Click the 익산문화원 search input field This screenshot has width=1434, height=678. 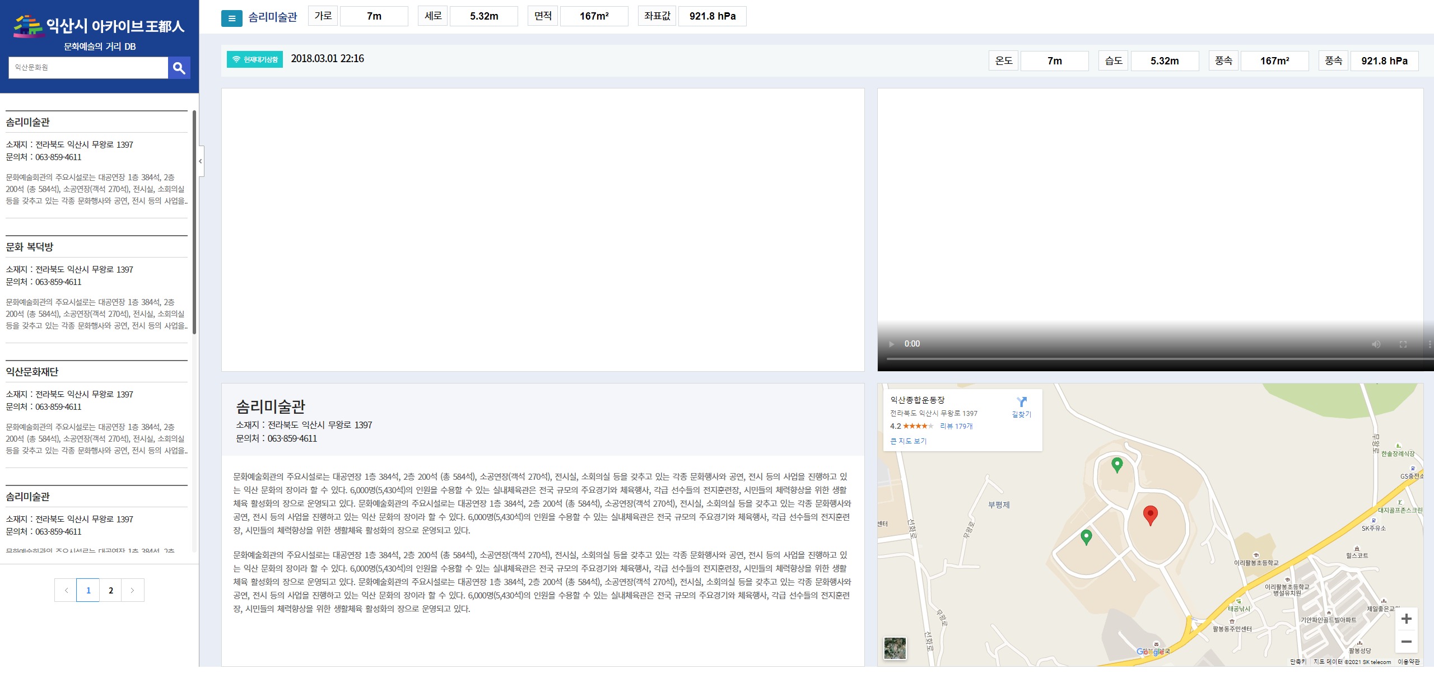88,67
